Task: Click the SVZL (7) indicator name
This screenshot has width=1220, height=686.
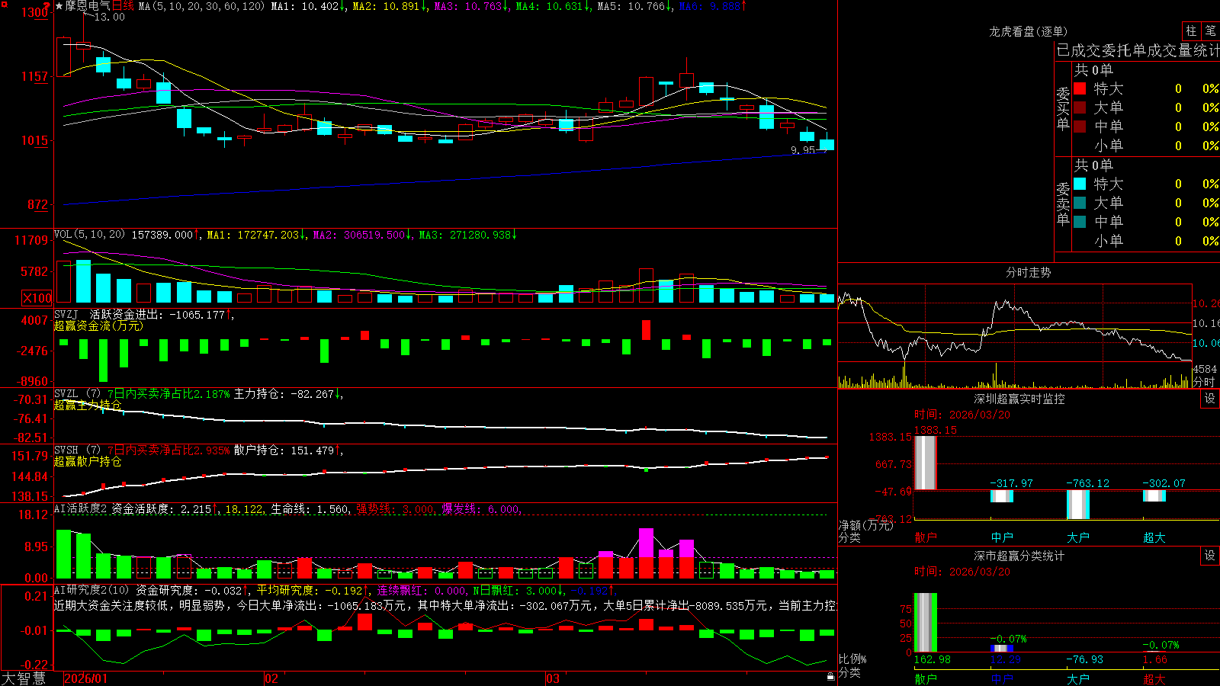Action: (x=77, y=394)
